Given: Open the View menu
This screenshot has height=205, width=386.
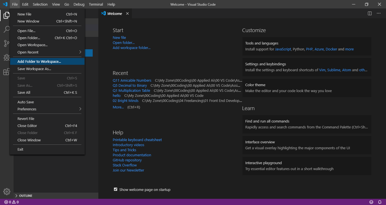Looking at the screenshot, I should tap(56, 4).
